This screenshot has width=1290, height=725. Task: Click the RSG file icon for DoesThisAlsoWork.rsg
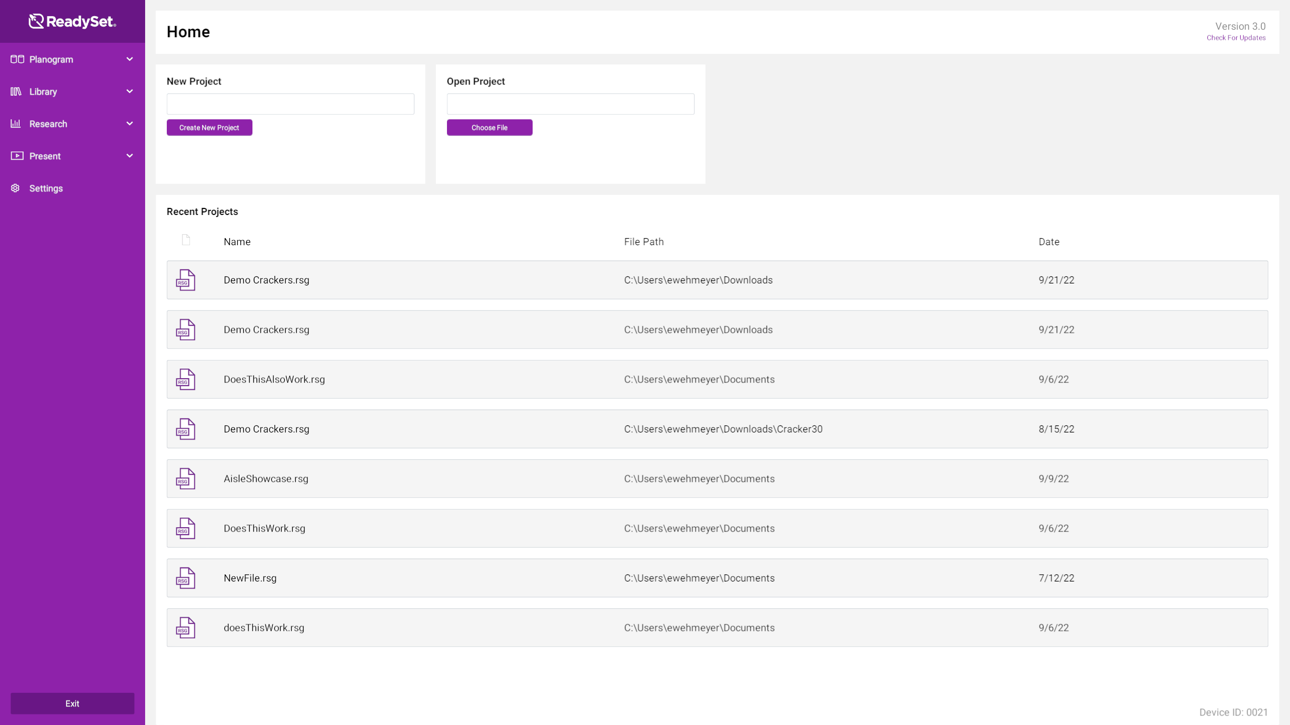click(x=185, y=380)
